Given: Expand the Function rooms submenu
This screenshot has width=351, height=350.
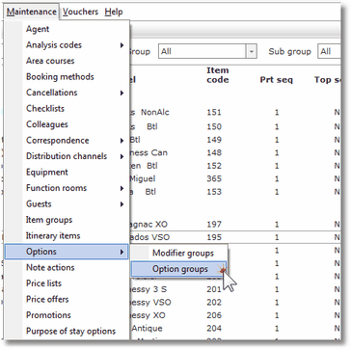Looking at the screenshot, I should tap(67, 188).
